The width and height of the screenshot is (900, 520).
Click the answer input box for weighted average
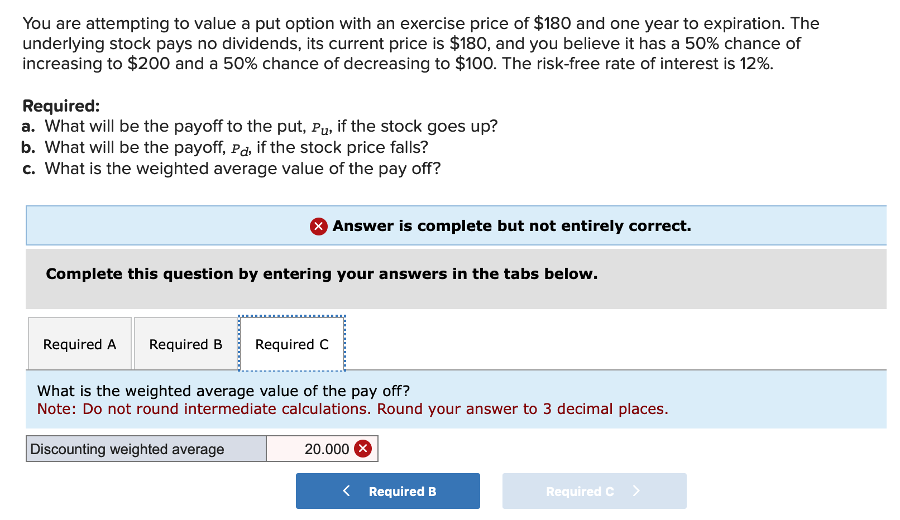[x=323, y=448]
